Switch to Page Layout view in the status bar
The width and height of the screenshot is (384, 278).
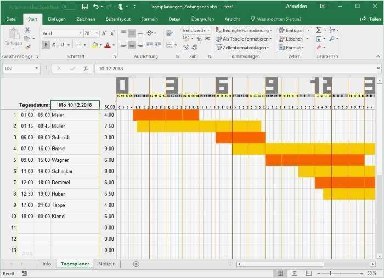pyautogui.click(x=295, y=273)
